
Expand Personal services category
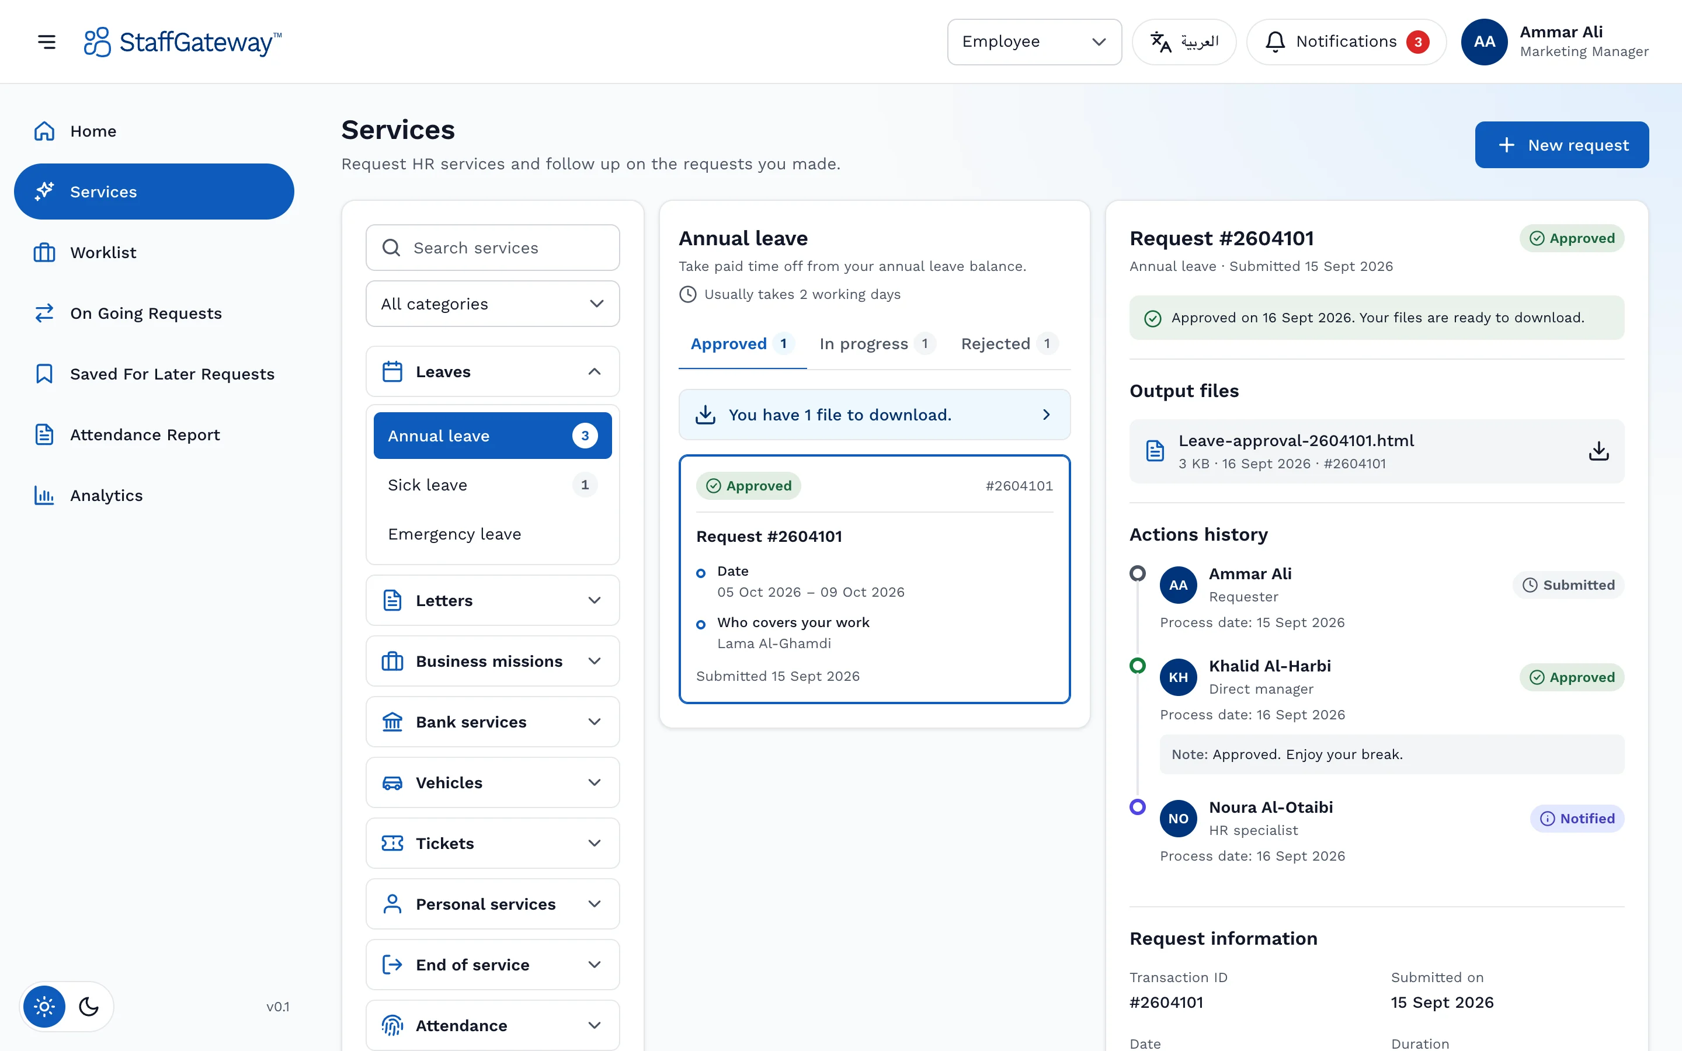click(492, 904)
